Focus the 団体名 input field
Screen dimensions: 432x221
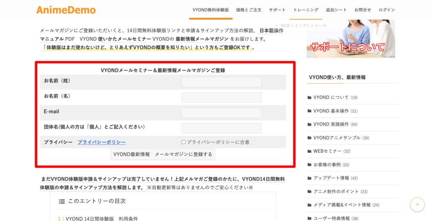(221, 128)
